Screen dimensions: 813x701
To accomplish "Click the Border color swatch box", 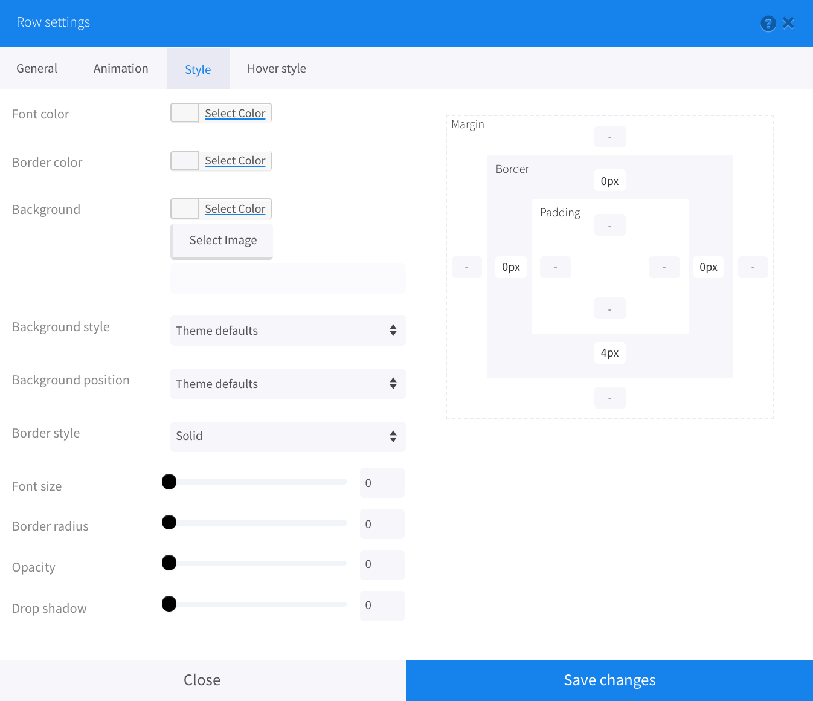I will (x=185, y=161).
